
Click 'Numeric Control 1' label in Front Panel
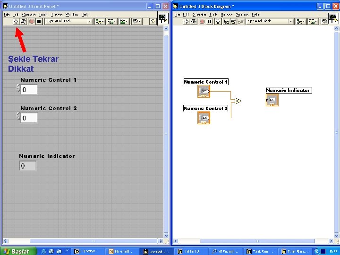click(x=48, y=80)
